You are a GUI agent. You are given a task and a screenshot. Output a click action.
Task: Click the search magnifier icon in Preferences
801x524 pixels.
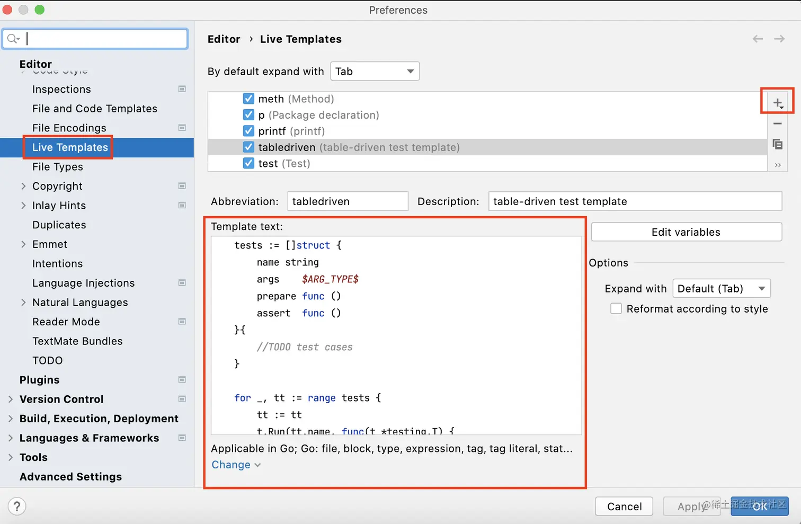[x=13, y=39]
